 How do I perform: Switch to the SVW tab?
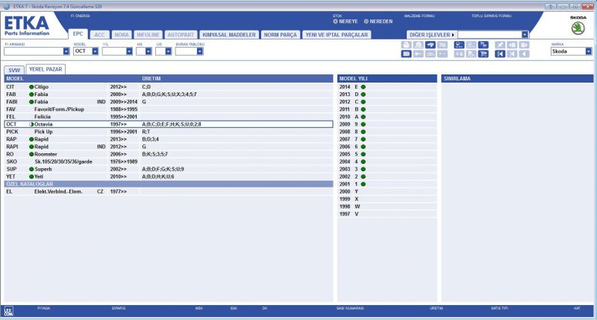[x=14, y=70]
